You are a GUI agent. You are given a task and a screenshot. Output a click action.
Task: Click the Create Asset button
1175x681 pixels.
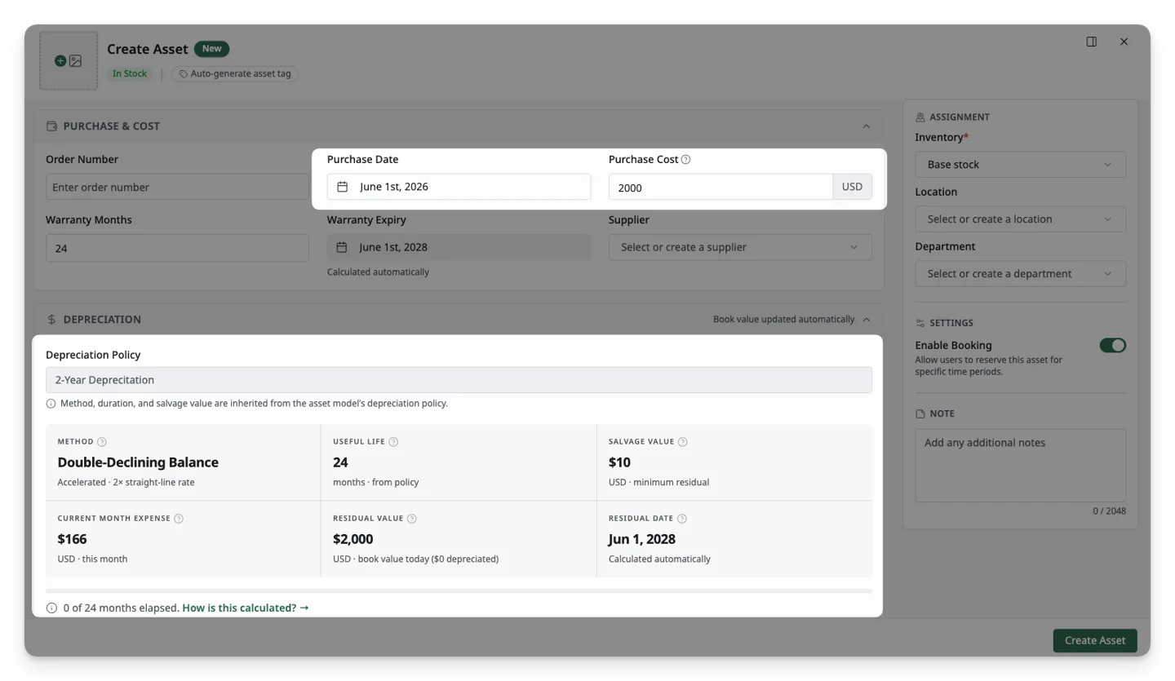point(1095,640)
